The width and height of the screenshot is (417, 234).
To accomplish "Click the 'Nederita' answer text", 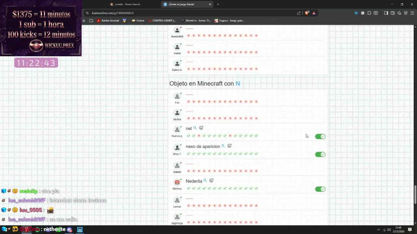I will coord(194,181).
